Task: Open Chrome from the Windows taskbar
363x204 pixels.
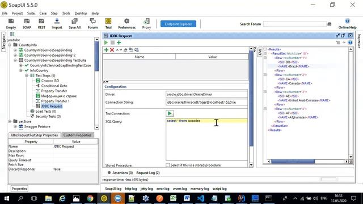Action: [x=90, y=198]
